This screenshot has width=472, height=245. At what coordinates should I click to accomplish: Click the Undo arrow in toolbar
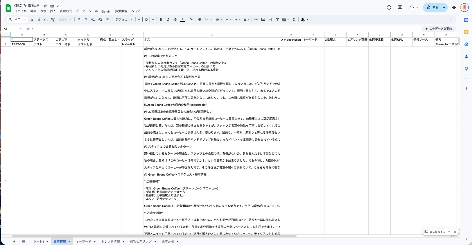[x=32, y=19]
